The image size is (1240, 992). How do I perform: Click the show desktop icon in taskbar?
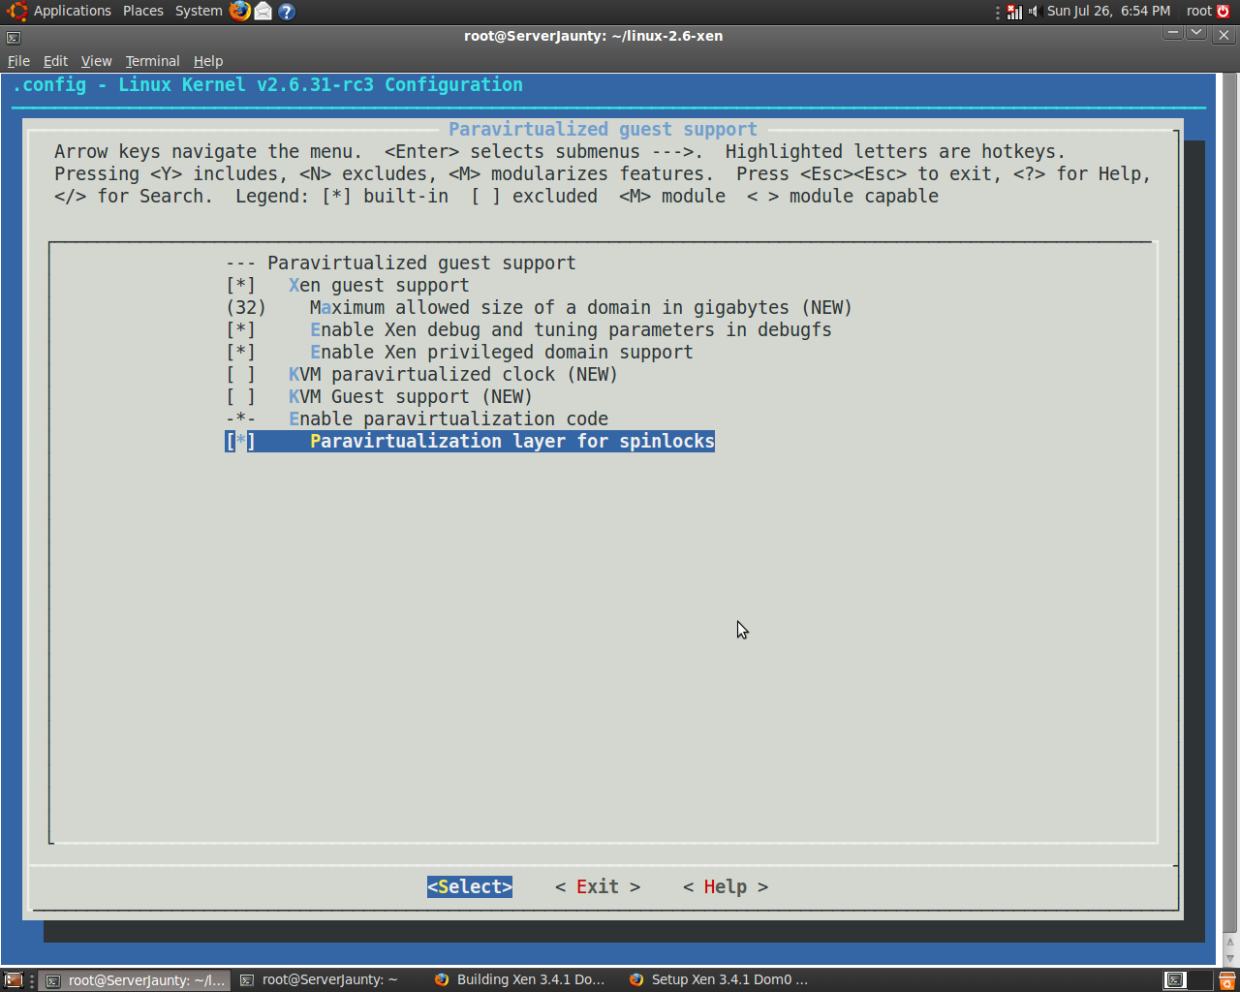[13, 979]
